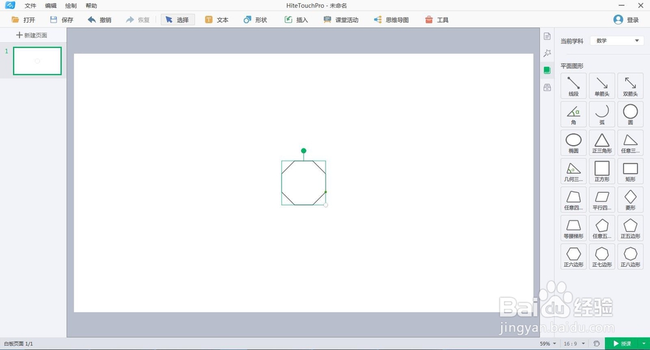Viewport: 650px width, 350px height.
Task: Click 打开 in the toolbar
Action: tap(23, 20)
